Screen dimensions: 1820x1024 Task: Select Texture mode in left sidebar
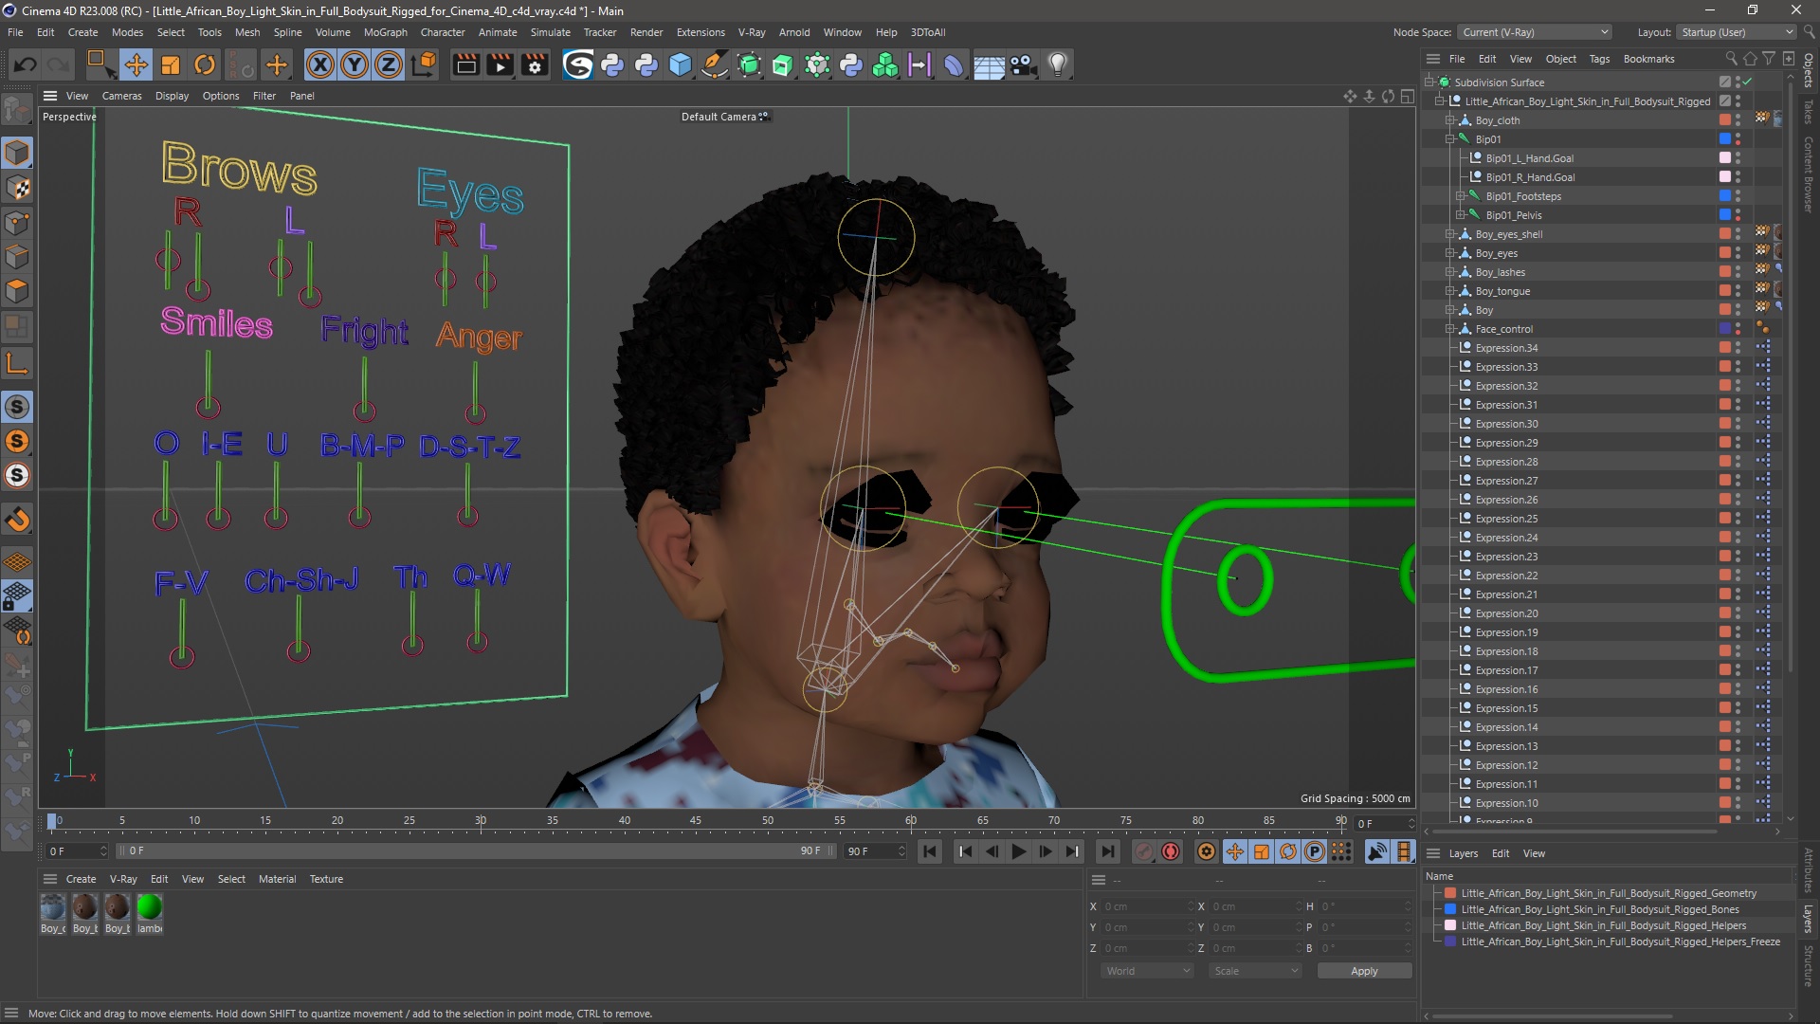17,188
